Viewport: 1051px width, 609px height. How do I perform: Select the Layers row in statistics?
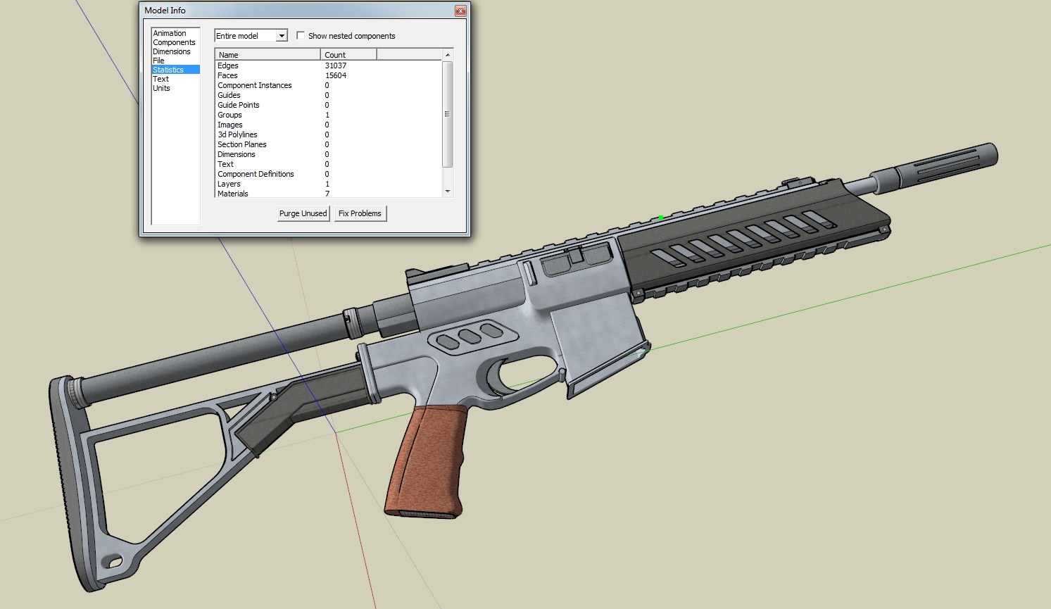pyautogui.click(x=329, y=184)
